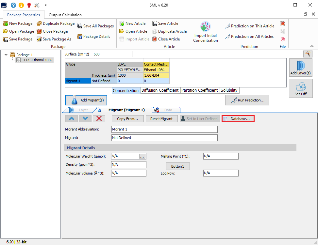Open the Help icon in the title bar
This screenshot has width=318, height=245.
pos(13,5)
